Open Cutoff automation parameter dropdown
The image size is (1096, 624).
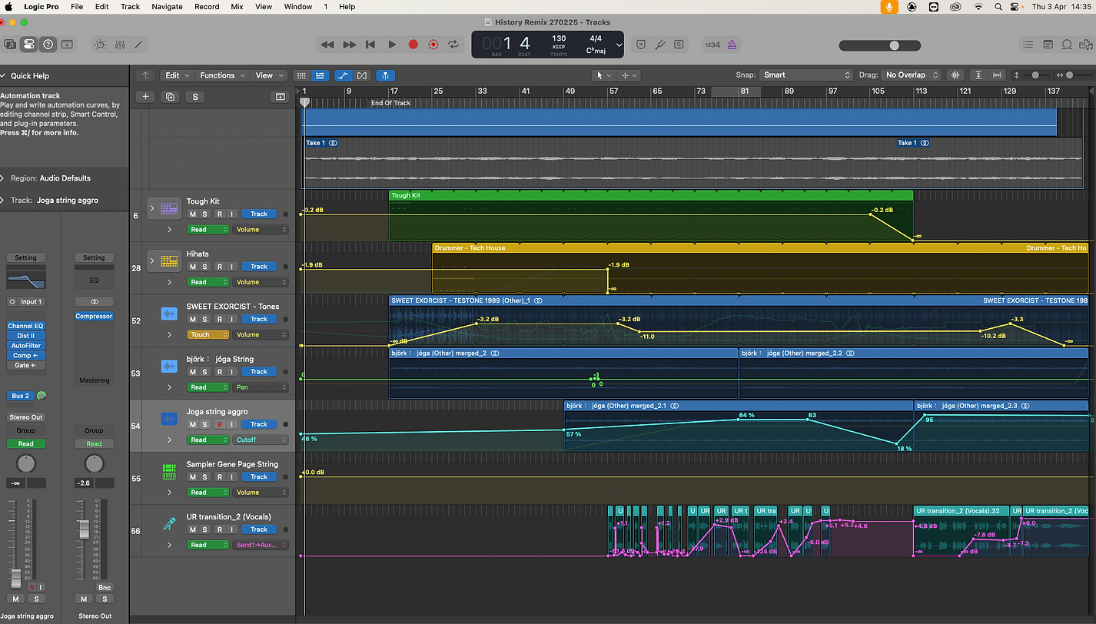click(260, 440)
